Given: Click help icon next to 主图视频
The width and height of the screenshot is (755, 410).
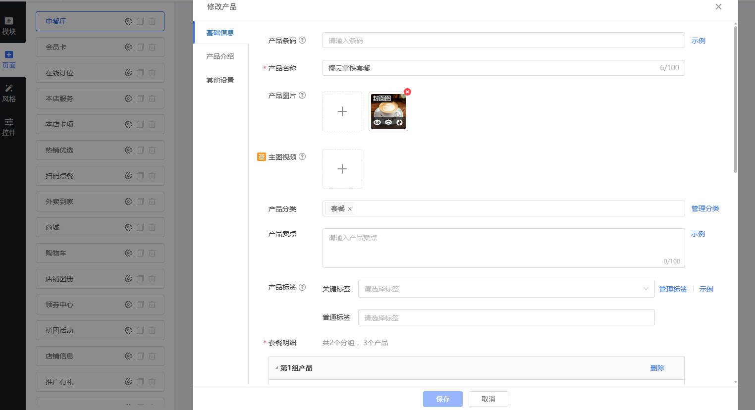Looking at the screenshot, I should (x=302, y=156).
